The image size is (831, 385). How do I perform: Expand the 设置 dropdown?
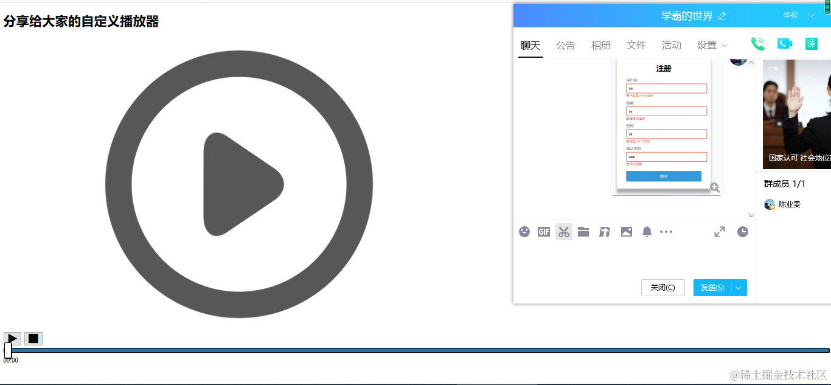click(712, 46)
